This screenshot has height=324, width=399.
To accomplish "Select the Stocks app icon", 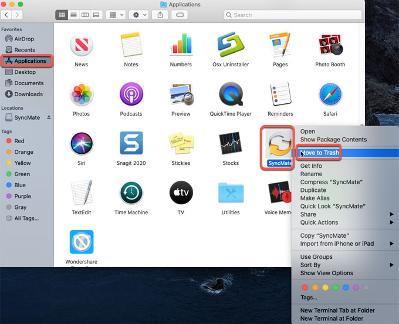I will coord(231,143).
